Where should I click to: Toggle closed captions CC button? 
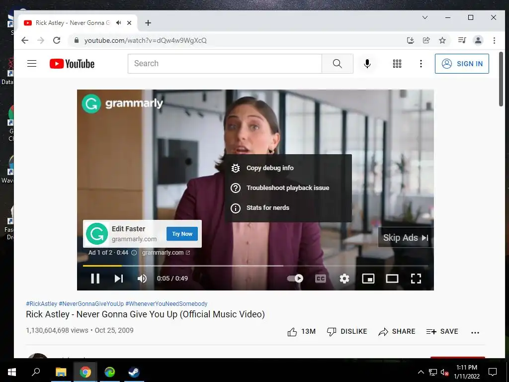point(321,279)
